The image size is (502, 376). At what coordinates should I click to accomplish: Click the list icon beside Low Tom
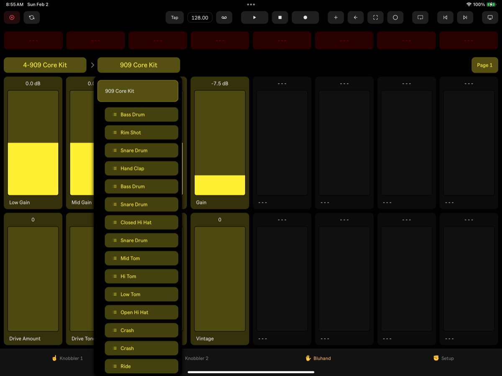point(115,294)
